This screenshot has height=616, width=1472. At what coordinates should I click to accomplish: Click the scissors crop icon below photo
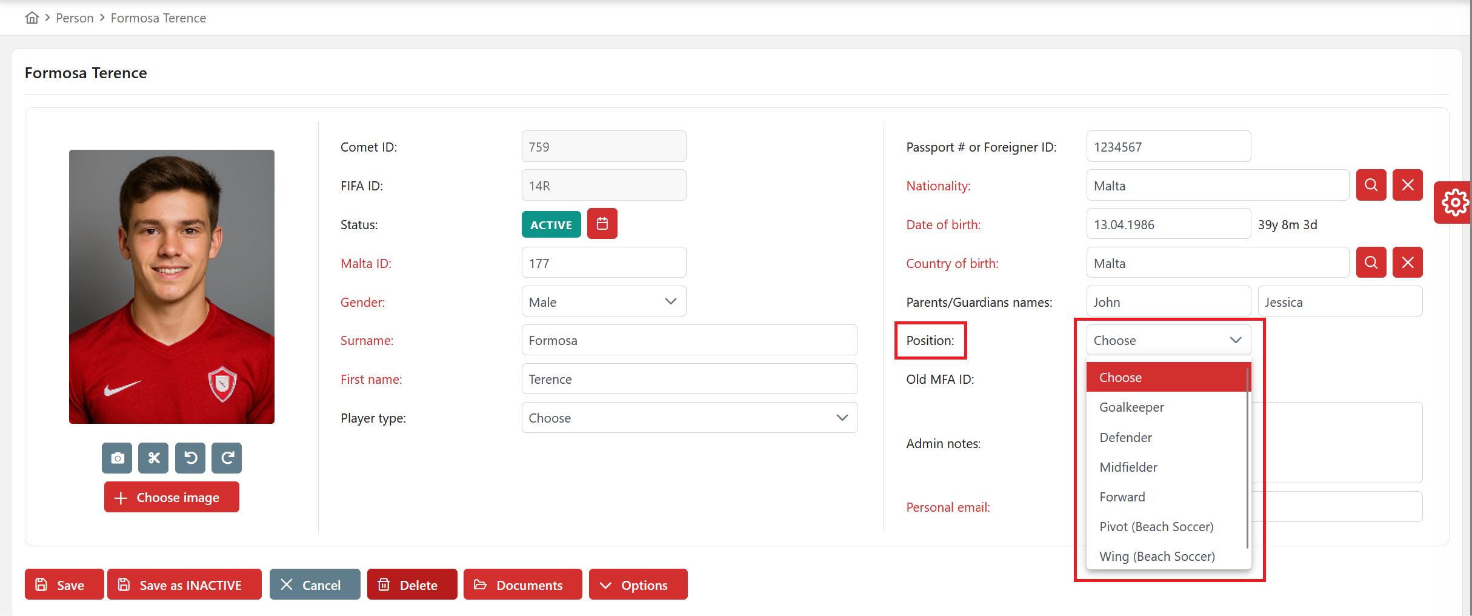coord(154,458)
